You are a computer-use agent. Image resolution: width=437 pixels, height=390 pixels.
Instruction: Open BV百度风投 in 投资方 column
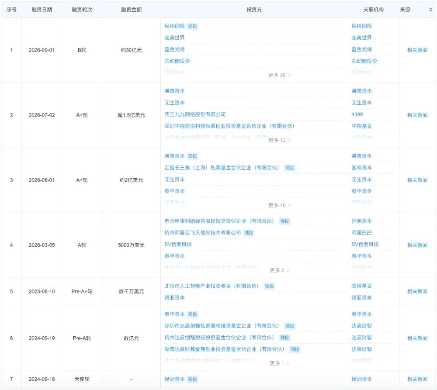[178, 244]
